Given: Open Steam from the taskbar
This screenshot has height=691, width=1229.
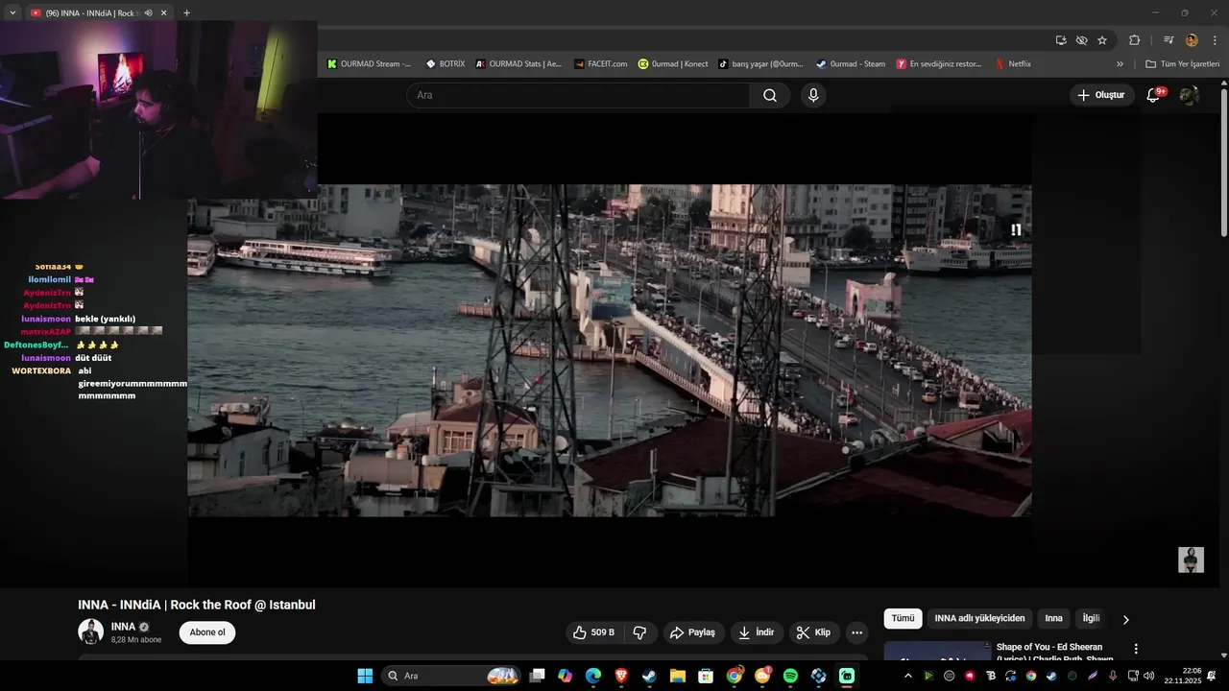Looking at the screenshot, I should coord(649,676).
